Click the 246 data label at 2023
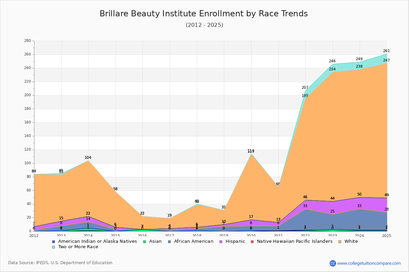409x272 pixels. click(332, 61)
